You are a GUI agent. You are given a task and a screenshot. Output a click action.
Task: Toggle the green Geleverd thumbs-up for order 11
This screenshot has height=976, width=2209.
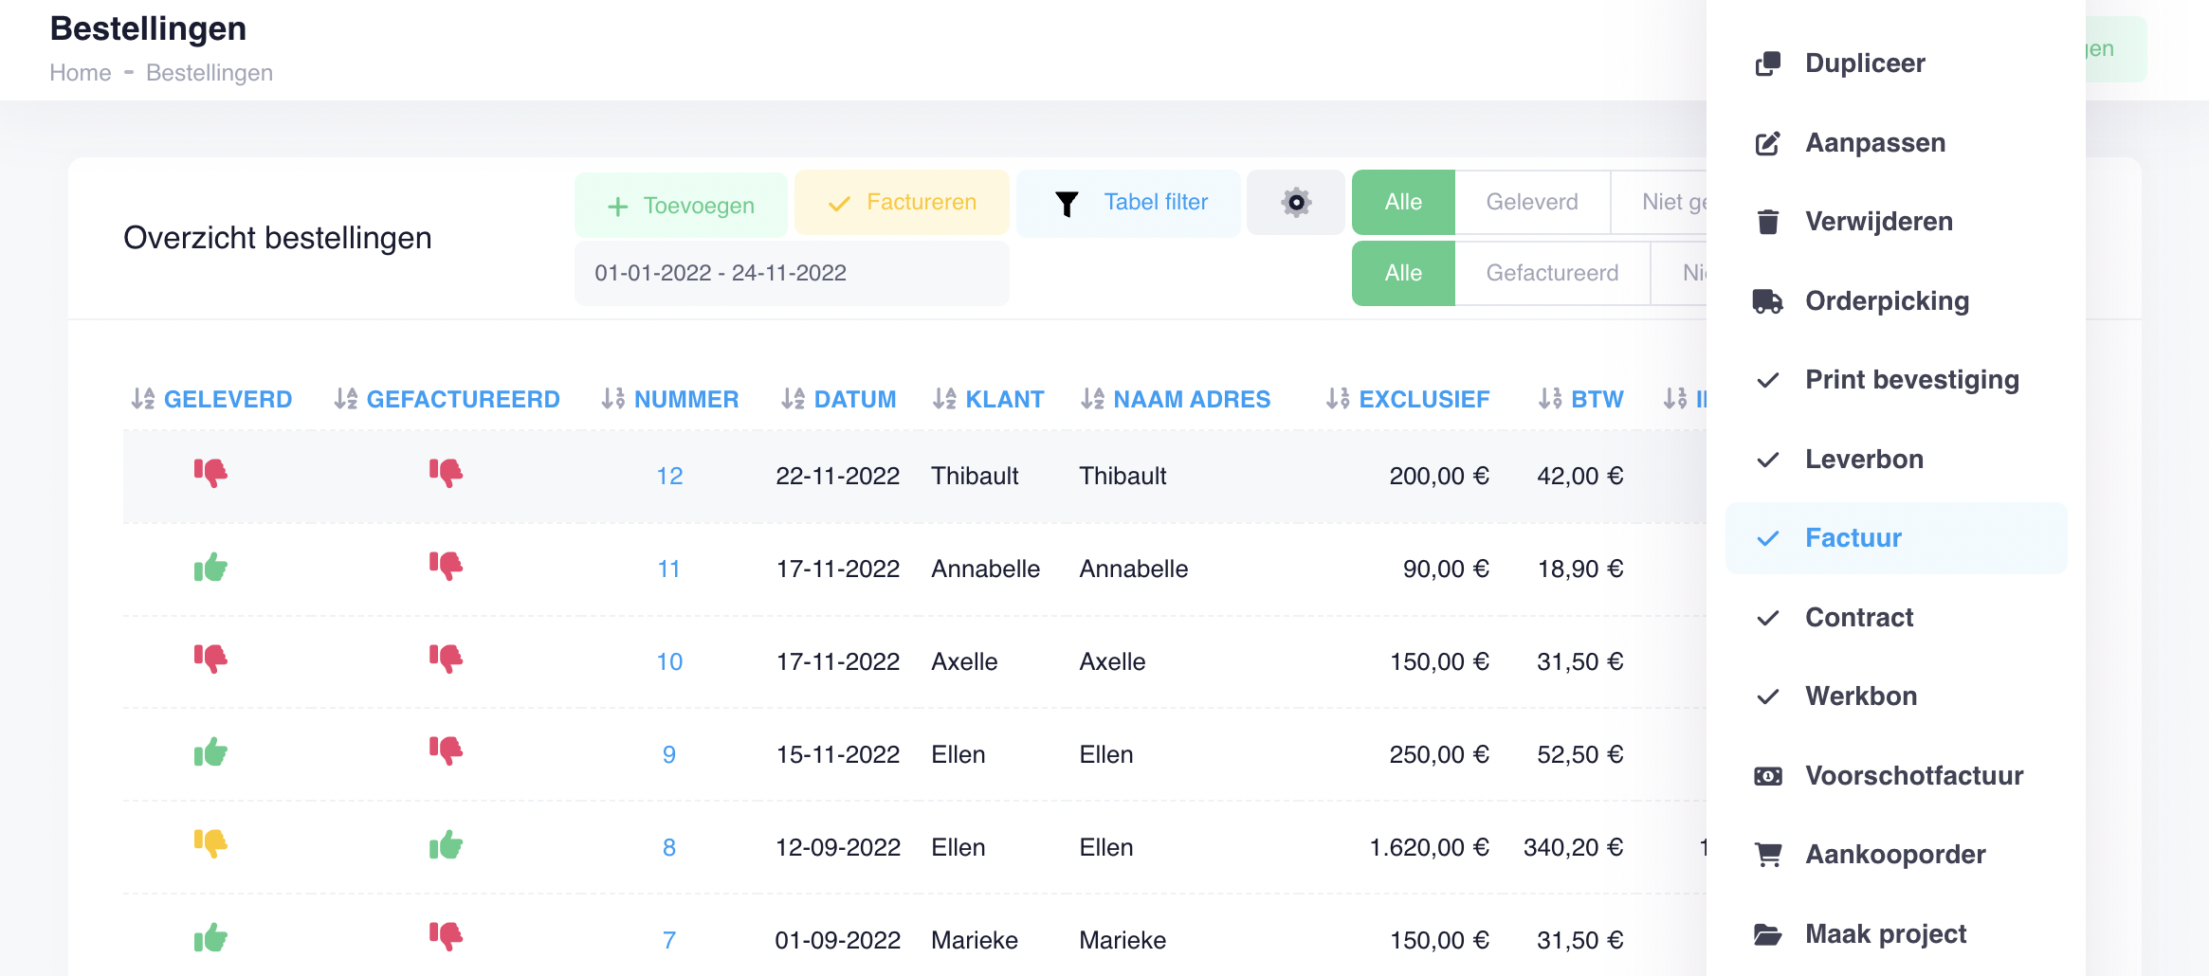point(212,568)
